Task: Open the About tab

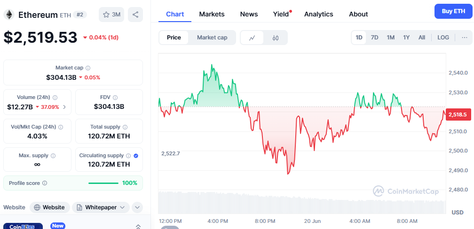Action: click(x=358, y=14)
